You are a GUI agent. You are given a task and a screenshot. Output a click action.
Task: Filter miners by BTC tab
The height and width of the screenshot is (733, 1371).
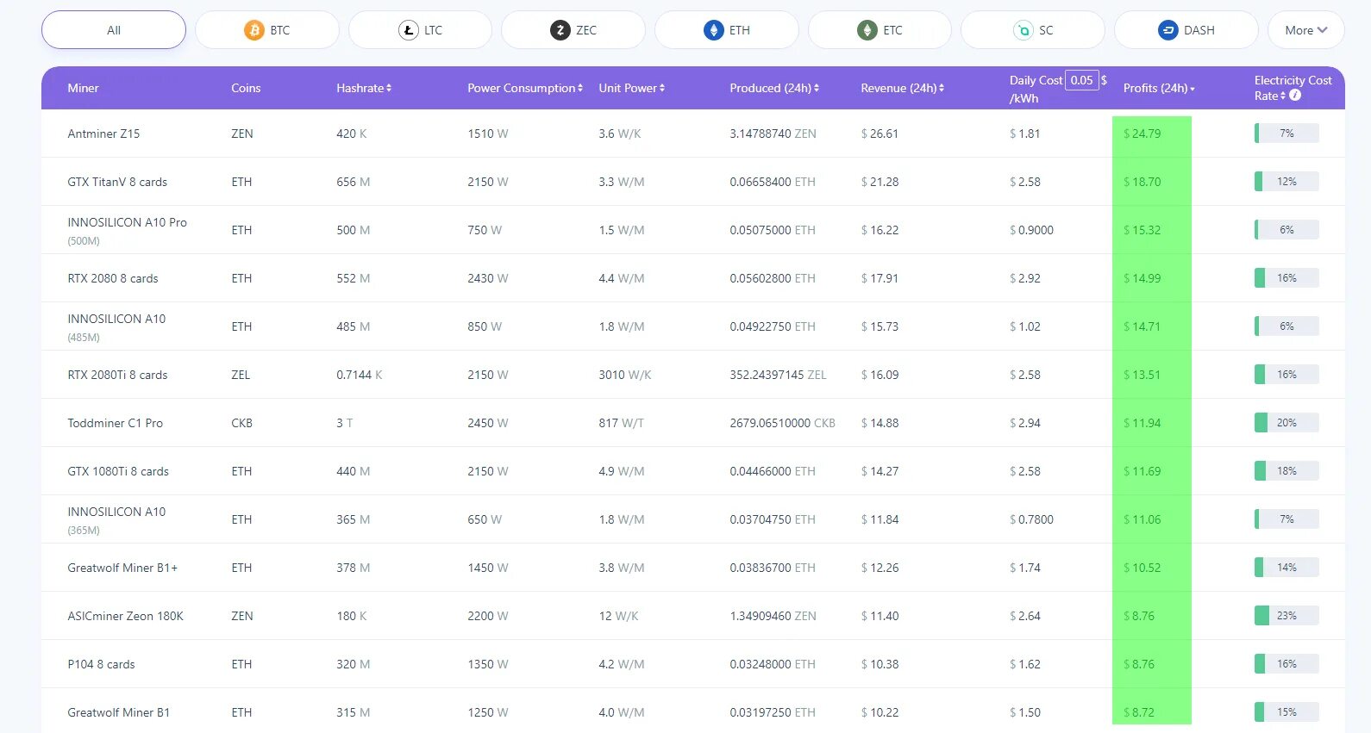(x=267, y=30)
